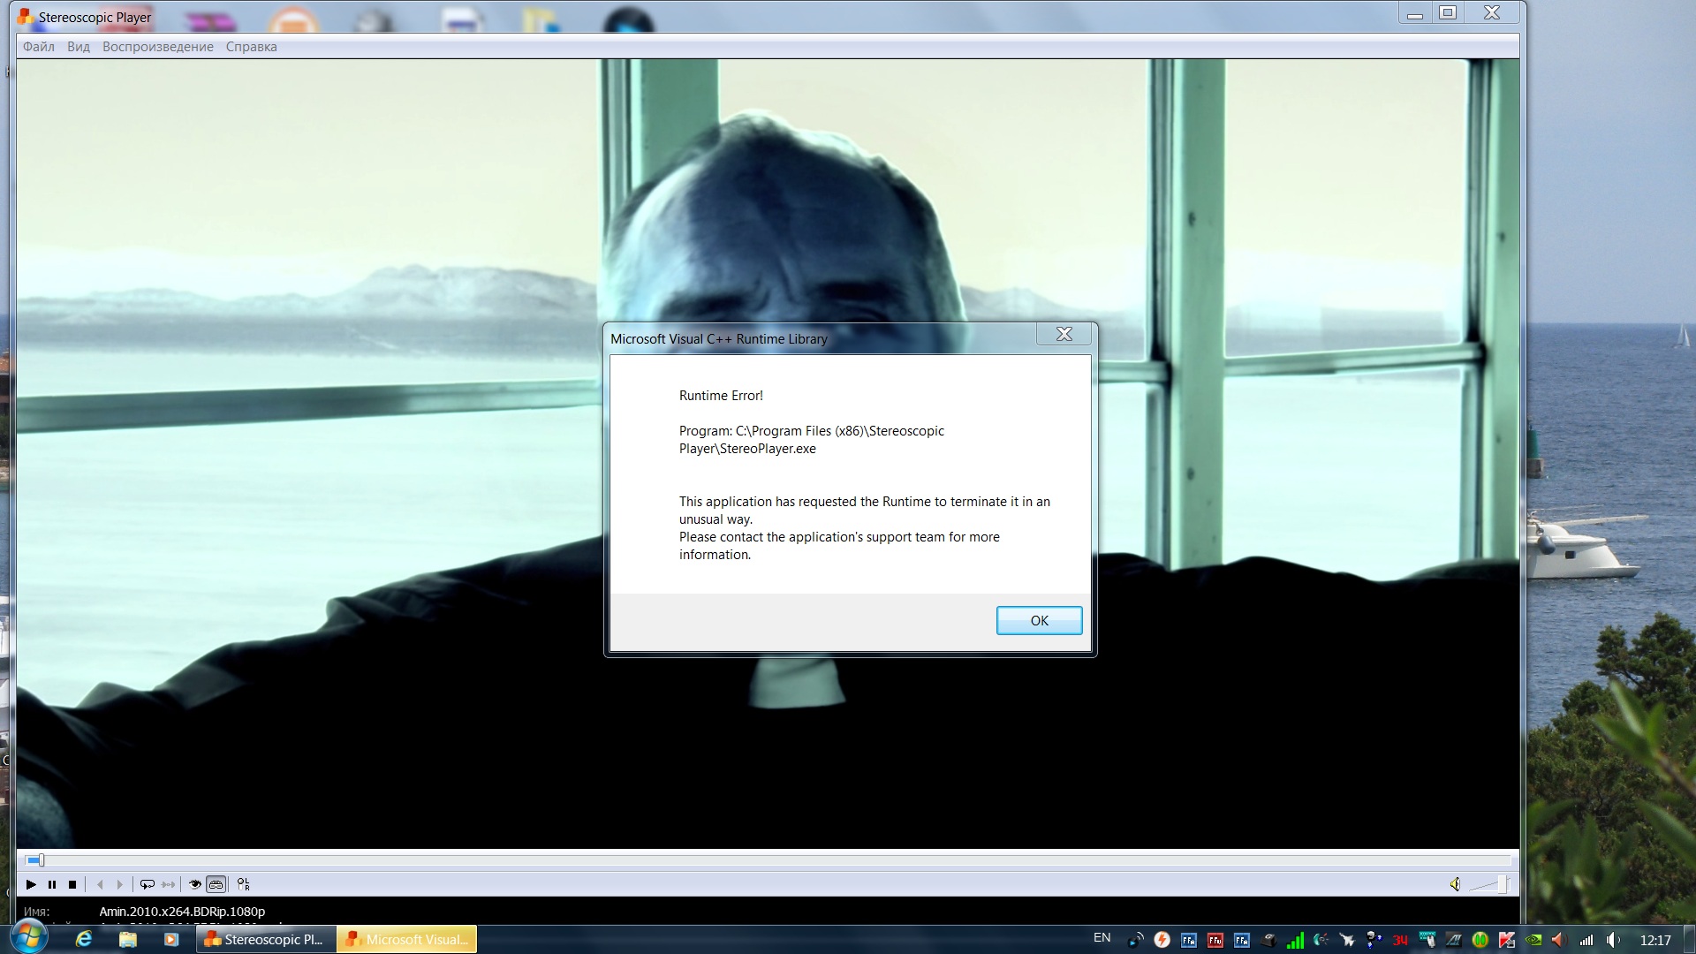Stop the video playback

72,884
